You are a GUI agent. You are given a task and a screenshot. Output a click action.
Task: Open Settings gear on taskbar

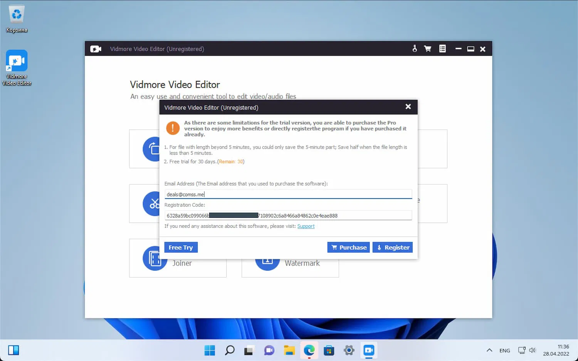349,350
